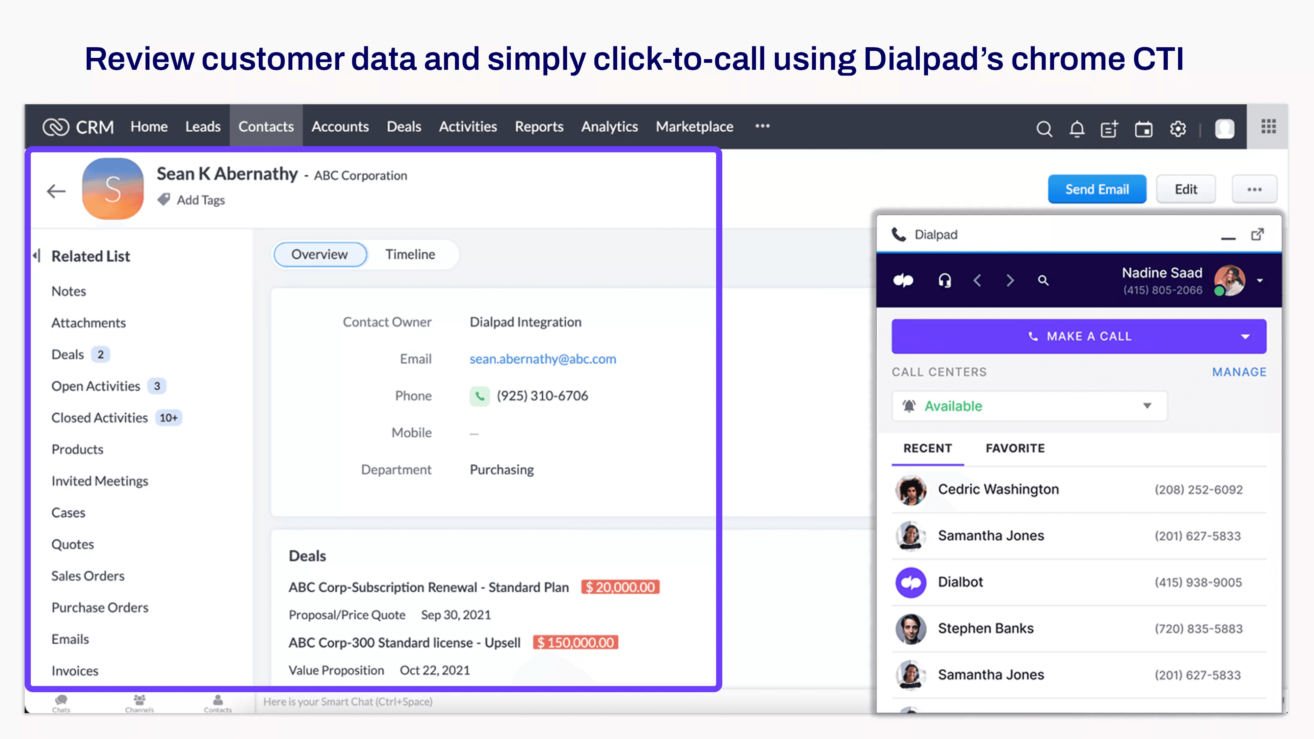Click Edit button for contact record
1314x739 pixels.
1185,188
